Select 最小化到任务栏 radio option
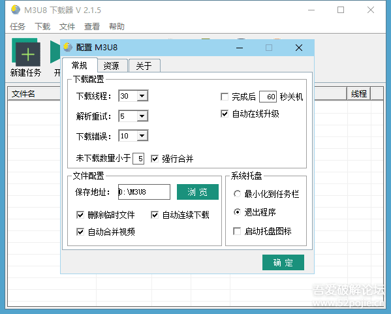391x314 pixels. point(237,194)
